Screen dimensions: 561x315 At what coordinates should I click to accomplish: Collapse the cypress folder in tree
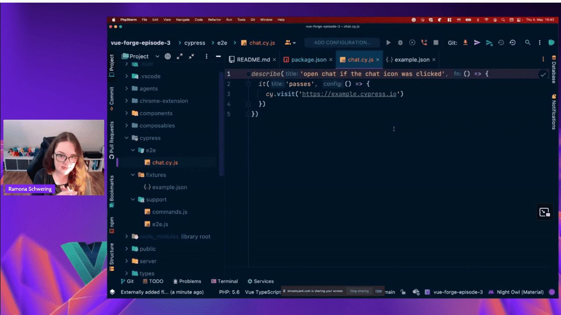pyautogui.click(x=127, y=138)
